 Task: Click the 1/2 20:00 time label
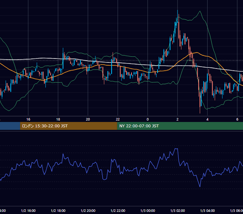click(x=88, y=210)
